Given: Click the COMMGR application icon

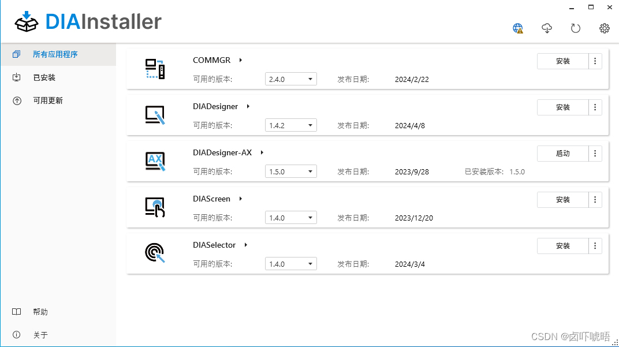Looking at the screenshot, I should tap(155, 69).
